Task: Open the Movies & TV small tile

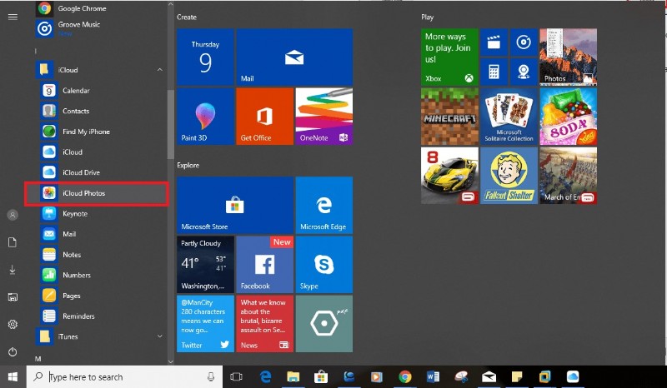Action: click(494, 42)
